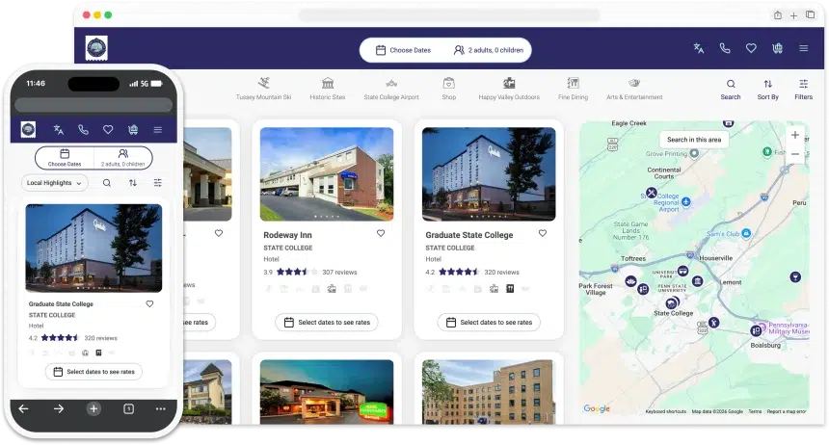Click the translate icon in phone header
This screenshot has height=445, width=829.
(58, 129)
